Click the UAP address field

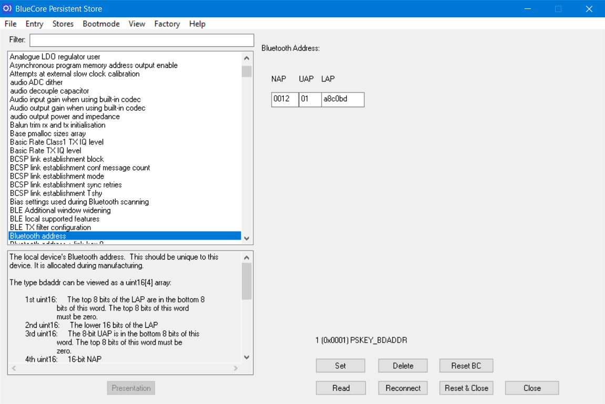(x=310, y=99)
